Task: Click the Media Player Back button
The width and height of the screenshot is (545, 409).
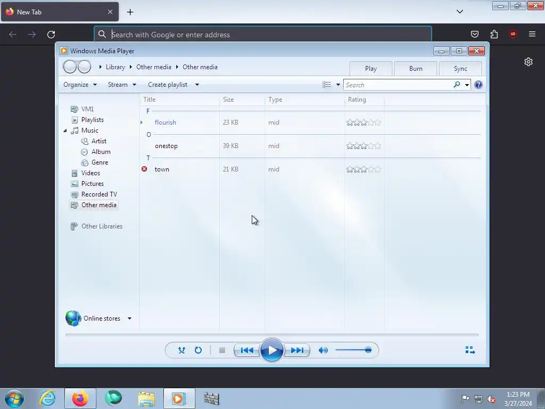Action: point(70,67)
